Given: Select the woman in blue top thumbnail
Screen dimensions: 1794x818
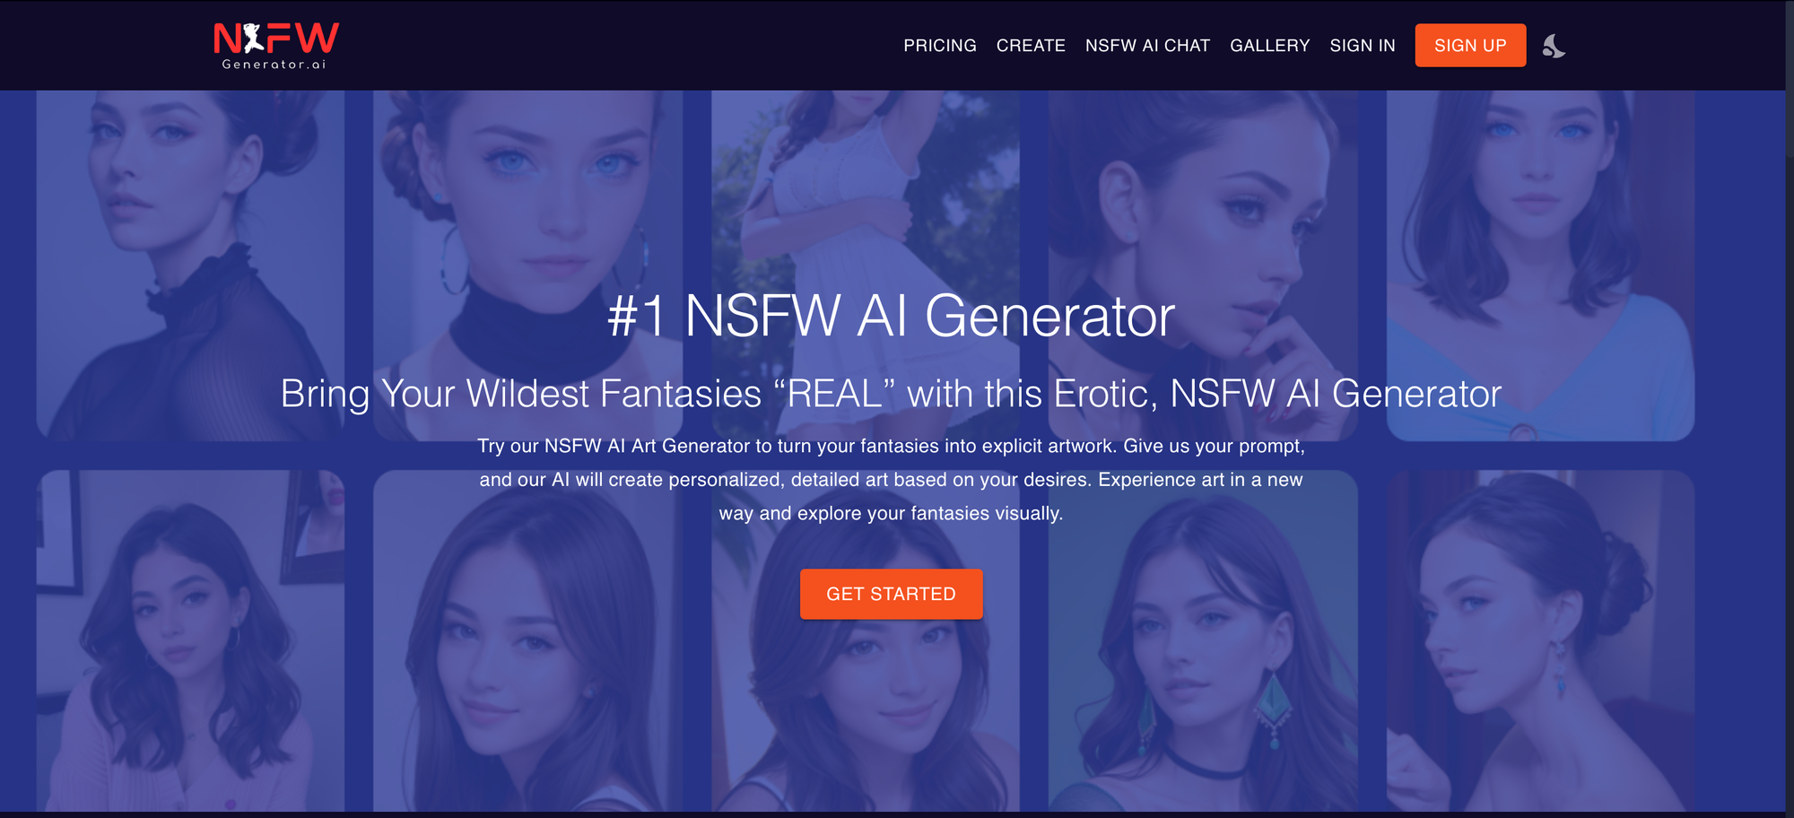Looking at the screenshot, I should pos(1540,265).
